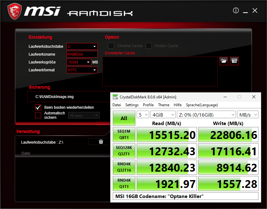Click the 17116.41 write result
Viewport: 267px width, 209px height.
pyautogui.click(x=228, y=151)
